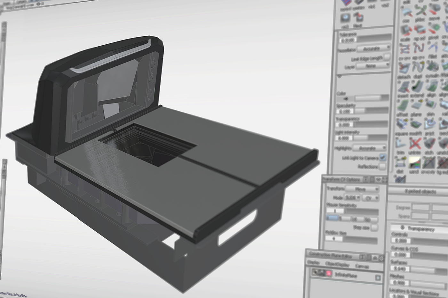Select the ep crv curve tool
This screenshot has width=448, height=298.
tap(419, 49)
